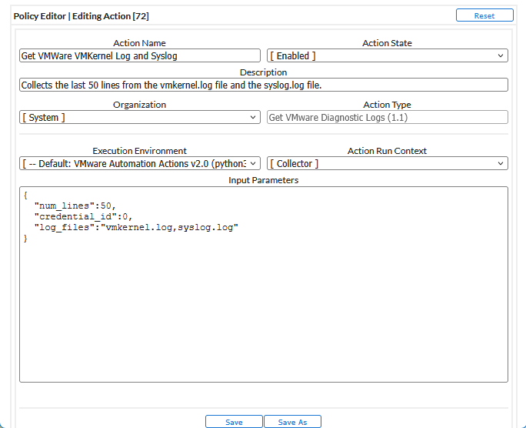Click the Save button
The height and width of the screenshot is (428, 526).
tap(234, 422)
